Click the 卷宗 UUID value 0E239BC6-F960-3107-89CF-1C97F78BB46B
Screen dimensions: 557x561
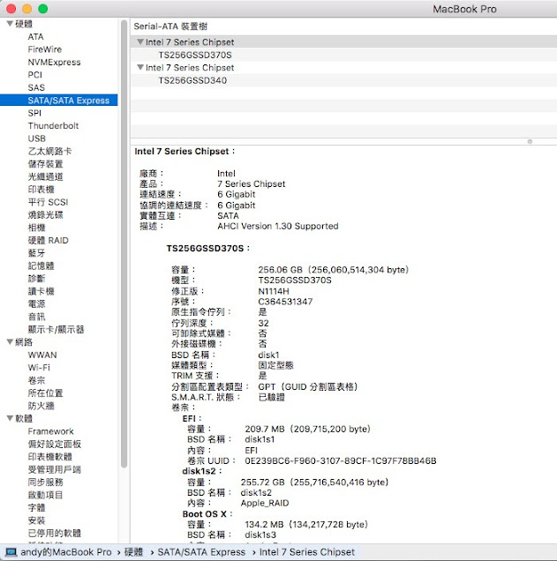point(341,460)
